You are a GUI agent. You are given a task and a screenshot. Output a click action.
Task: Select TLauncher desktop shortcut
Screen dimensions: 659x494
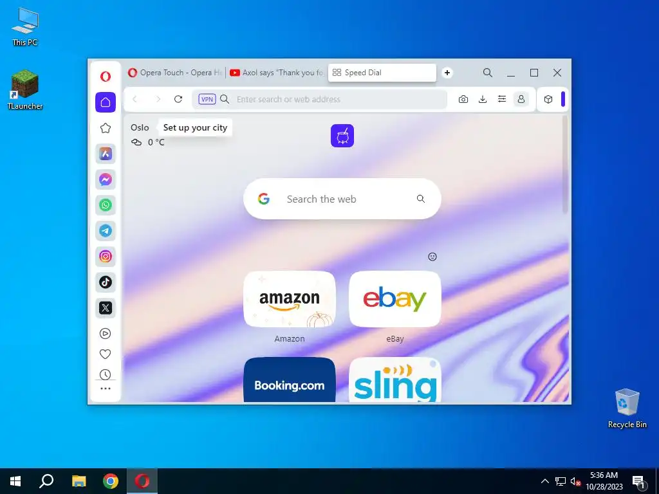point(25,90)
